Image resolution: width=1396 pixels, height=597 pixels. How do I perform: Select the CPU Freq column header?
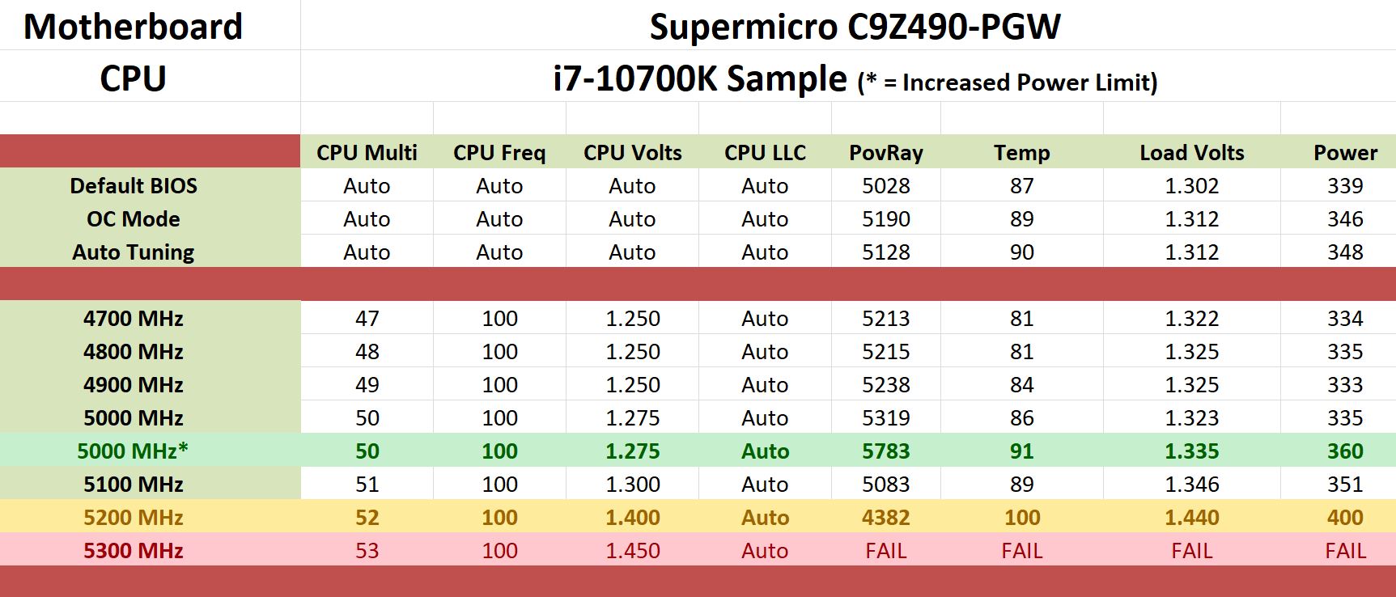(x=499, y=152)
